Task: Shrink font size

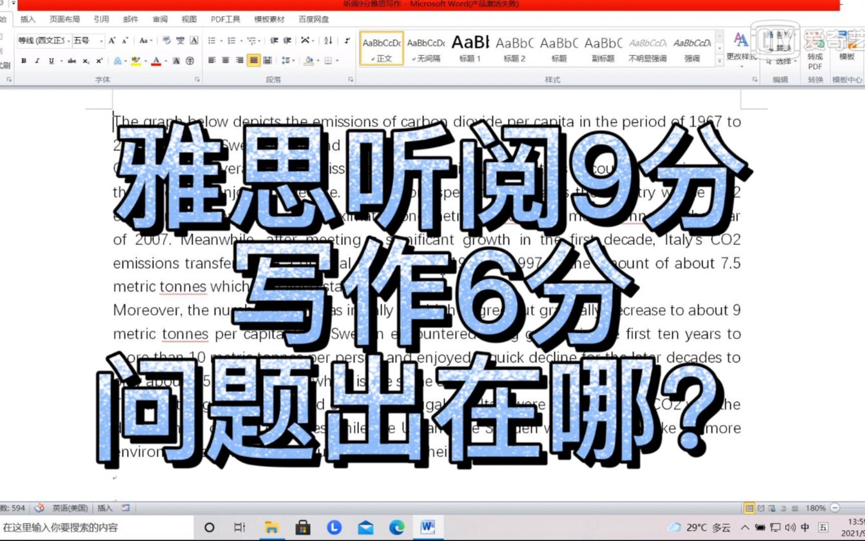Action: click(125, 41)
